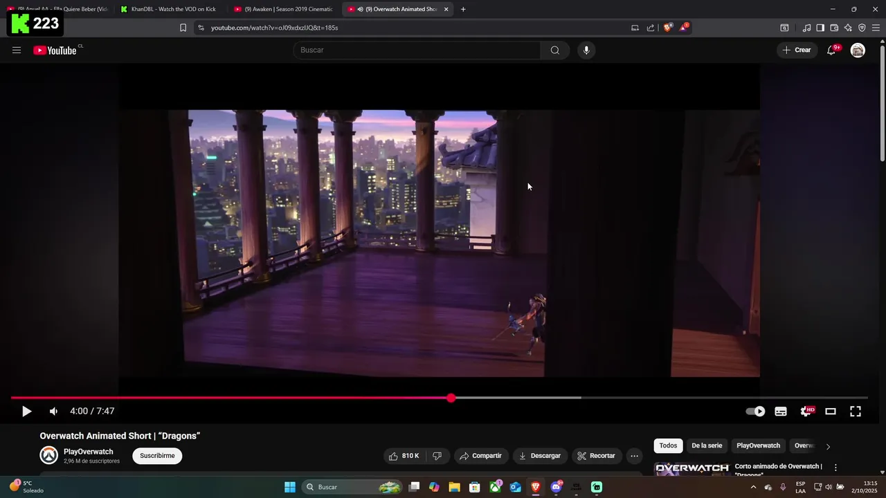The image size is (886, 498).
Task: Click the Windows taskbar Buscar search box
Action: pyautogui.click(x=353, y=487)
